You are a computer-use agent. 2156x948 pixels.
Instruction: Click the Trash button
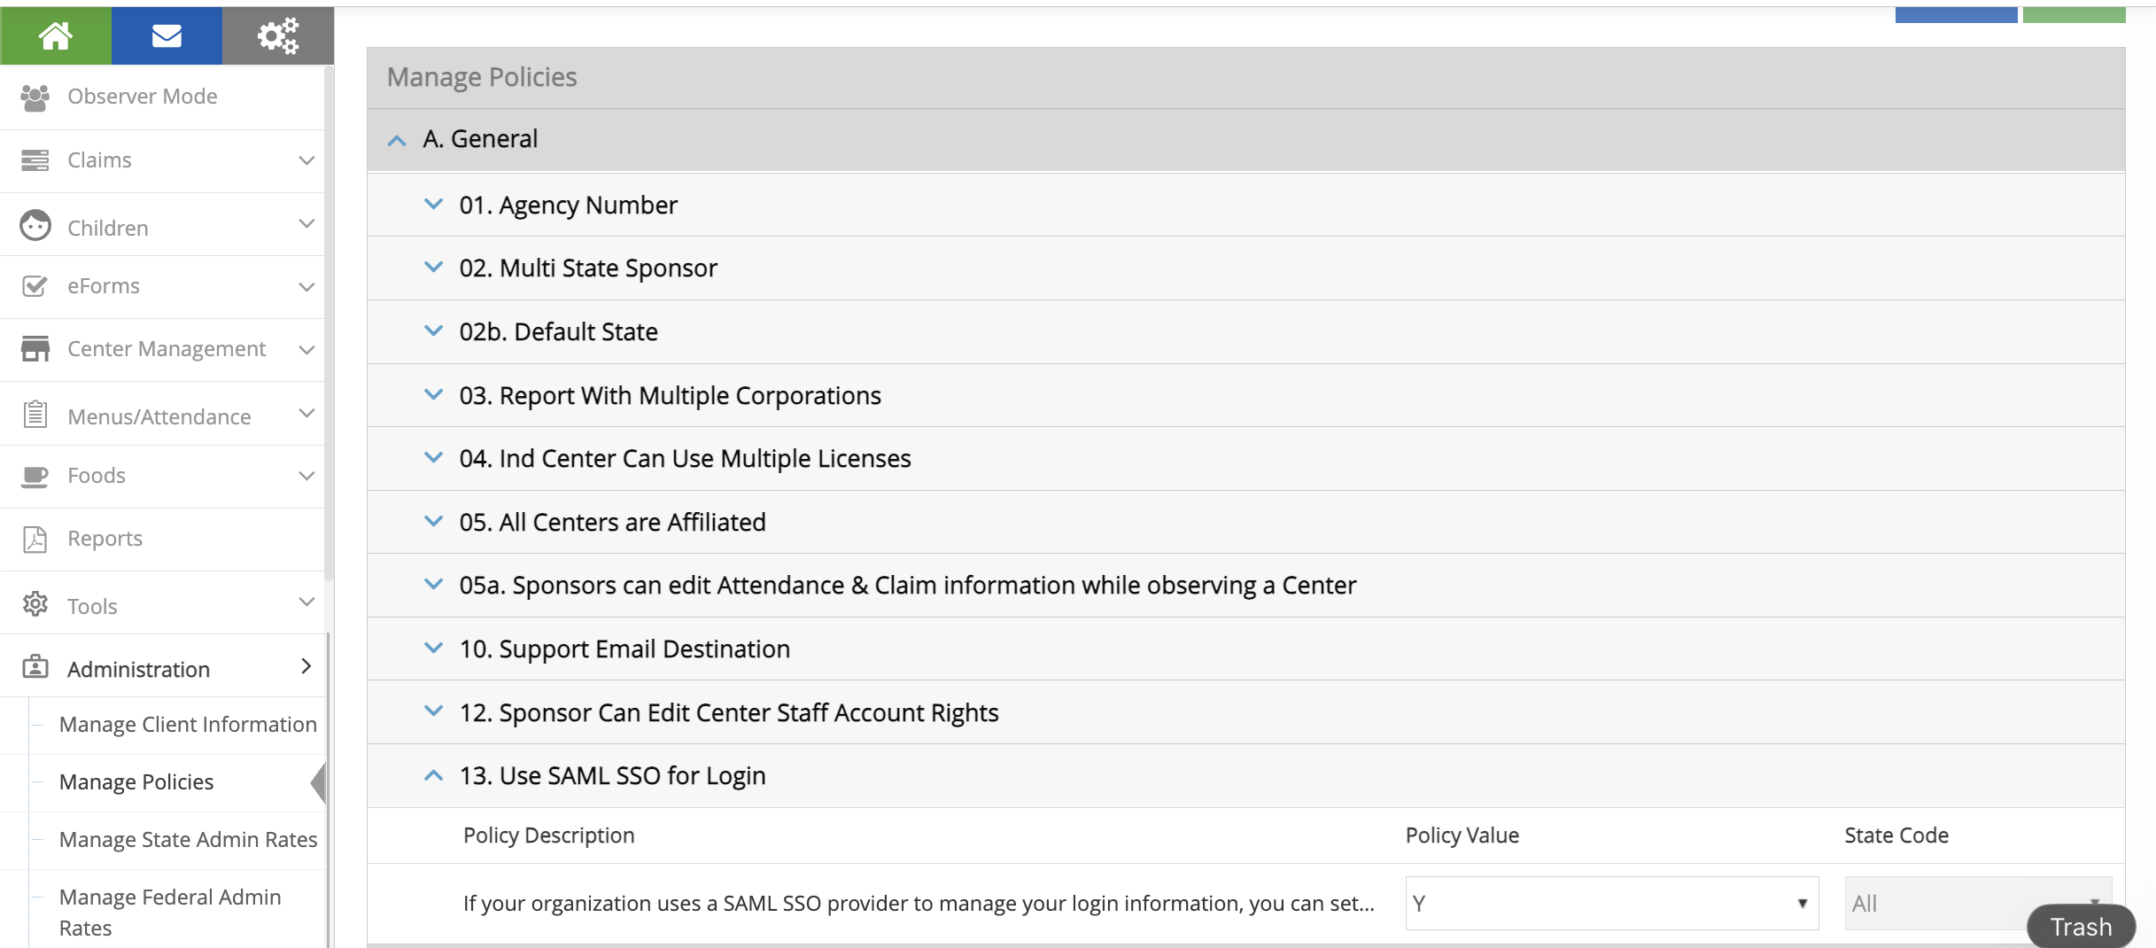2081,927
